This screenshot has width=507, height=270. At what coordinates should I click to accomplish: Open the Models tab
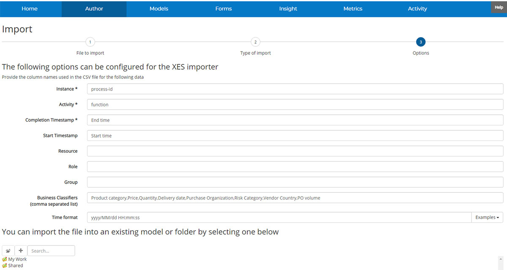[x=159, y=8]
